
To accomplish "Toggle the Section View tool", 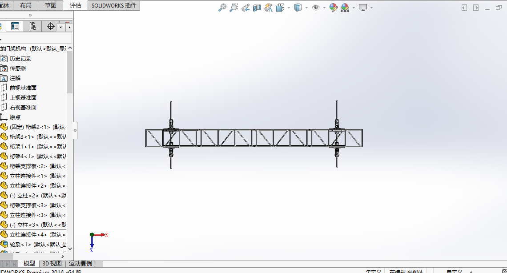I will (257, 8).
